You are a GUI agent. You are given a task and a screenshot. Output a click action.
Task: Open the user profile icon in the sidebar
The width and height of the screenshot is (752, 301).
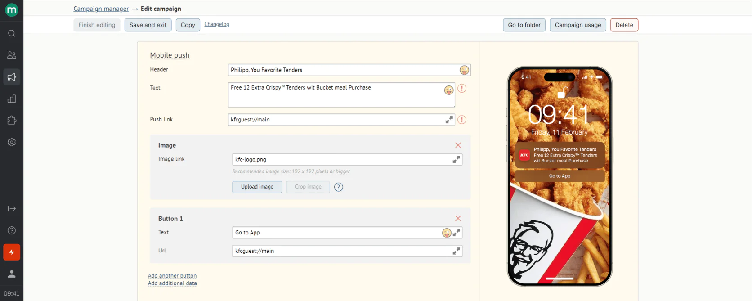(12, 274)
